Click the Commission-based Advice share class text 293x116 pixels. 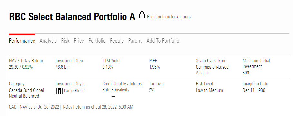pos(212,70)
